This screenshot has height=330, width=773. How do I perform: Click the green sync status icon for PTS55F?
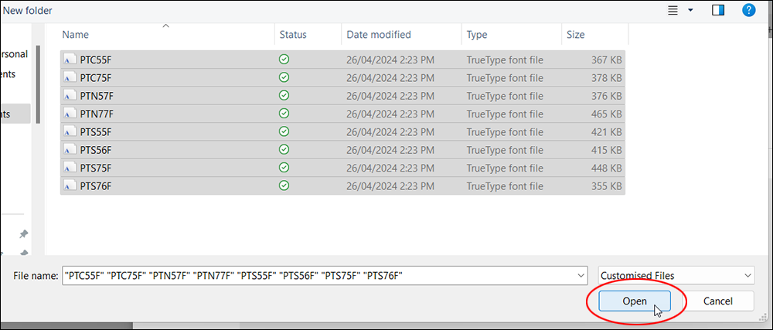coord(284,131)
